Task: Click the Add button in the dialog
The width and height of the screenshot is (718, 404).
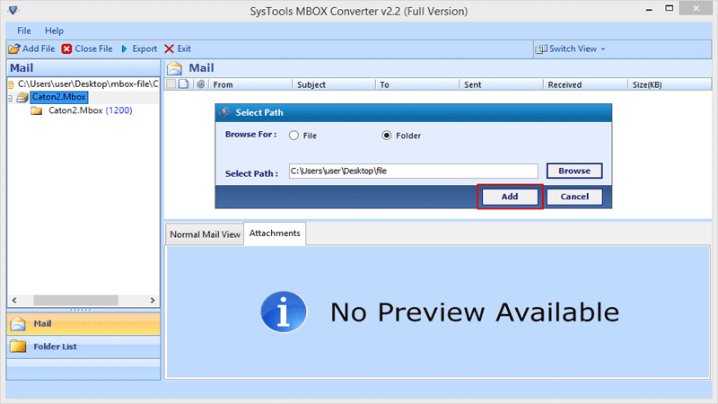Action: 510,197
